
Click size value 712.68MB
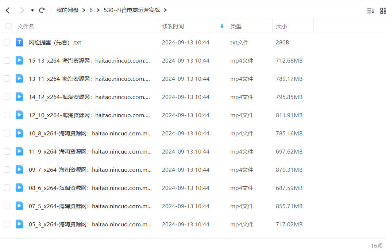tap(289, 61)
